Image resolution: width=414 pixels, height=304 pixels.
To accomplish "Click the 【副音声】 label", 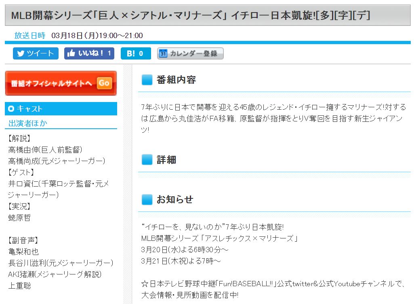I will [23, 240].
